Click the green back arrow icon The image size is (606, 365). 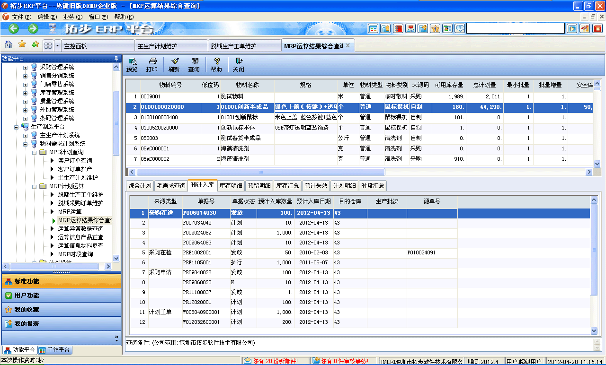pyautogui.click(x=13, y=28)
